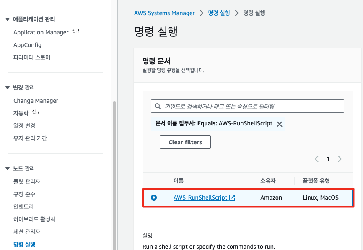Open Change Manager in the sidebar
Viewport: 363px width, 250px height.
[36, 101]
